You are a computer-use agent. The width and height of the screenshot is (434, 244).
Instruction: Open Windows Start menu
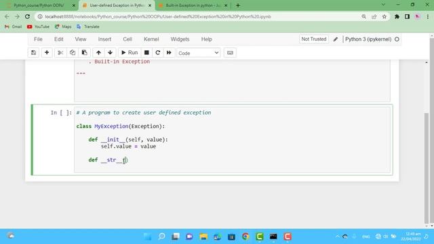pyautogui.click(x=148, y=237)
